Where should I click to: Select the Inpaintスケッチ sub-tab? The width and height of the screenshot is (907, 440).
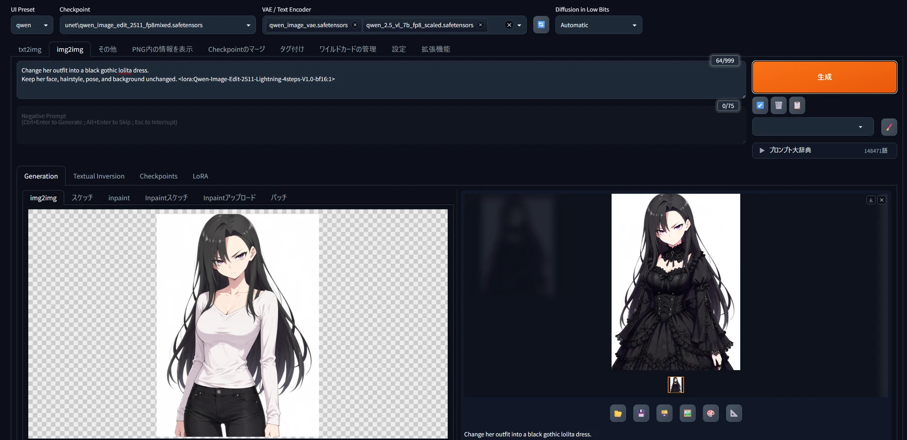click(166, 198)
